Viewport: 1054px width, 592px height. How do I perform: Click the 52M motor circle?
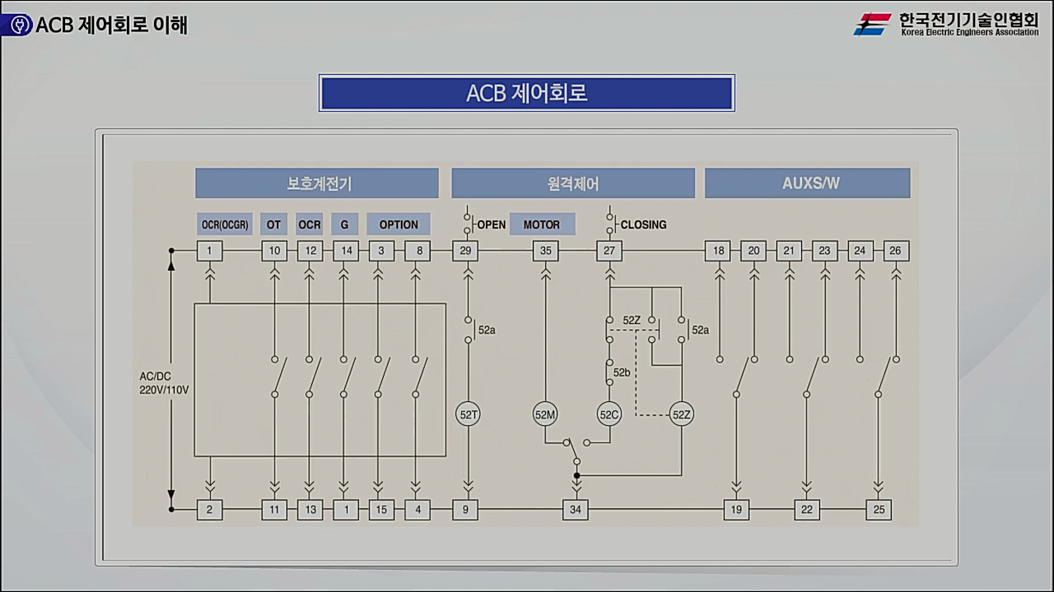pyautogui.click(x=545, y=415)
